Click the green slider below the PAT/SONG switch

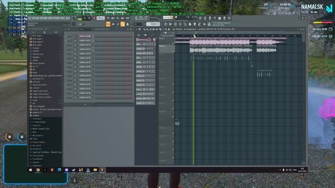click(x=80, y=24)
